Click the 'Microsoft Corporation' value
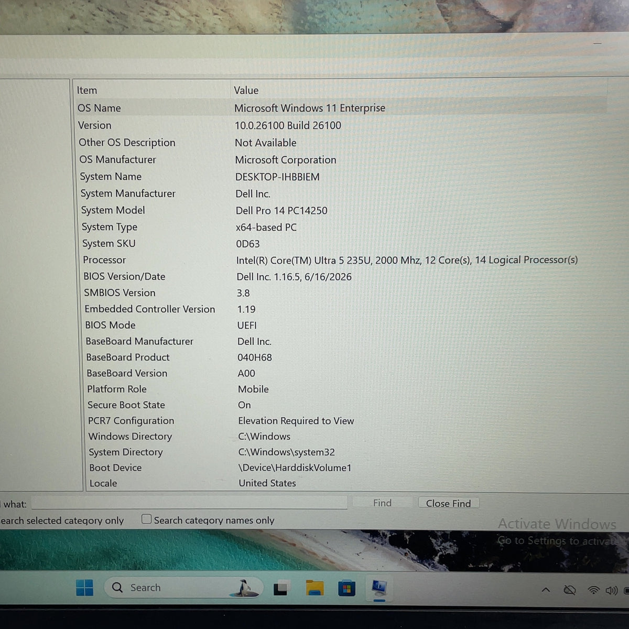Viewport: 629px width, 629px height. [286, 160]
